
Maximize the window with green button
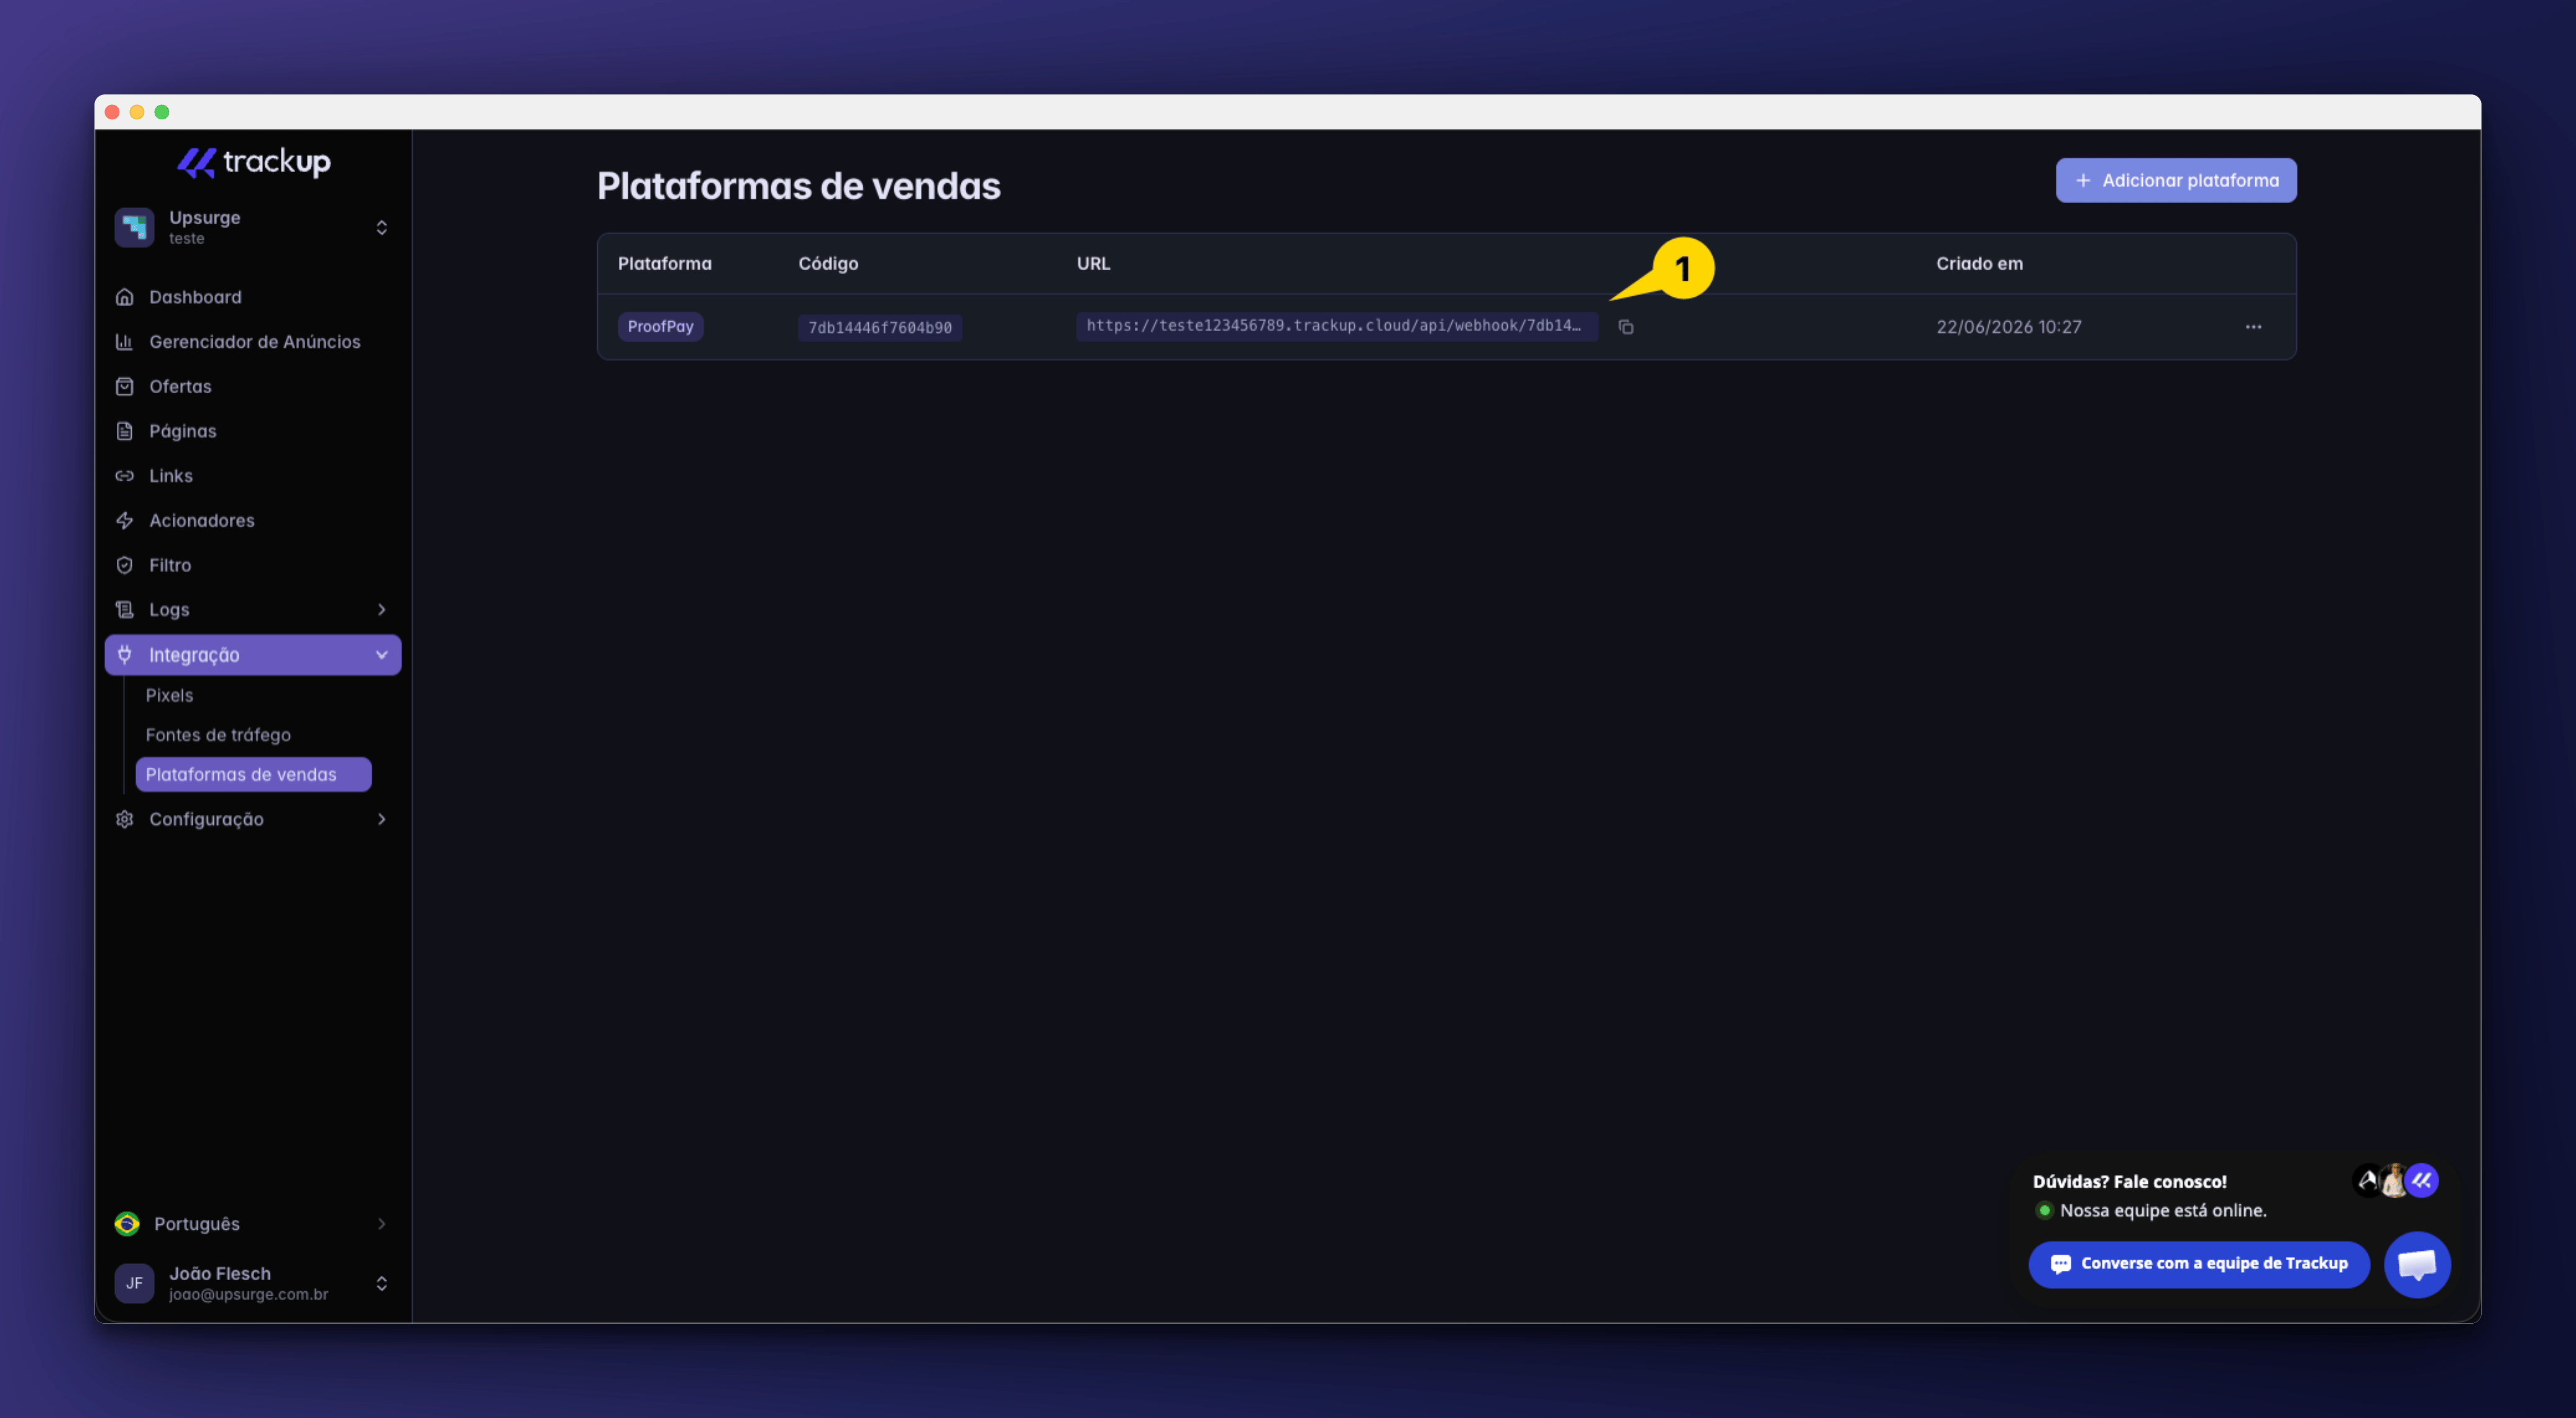(162, 112)
